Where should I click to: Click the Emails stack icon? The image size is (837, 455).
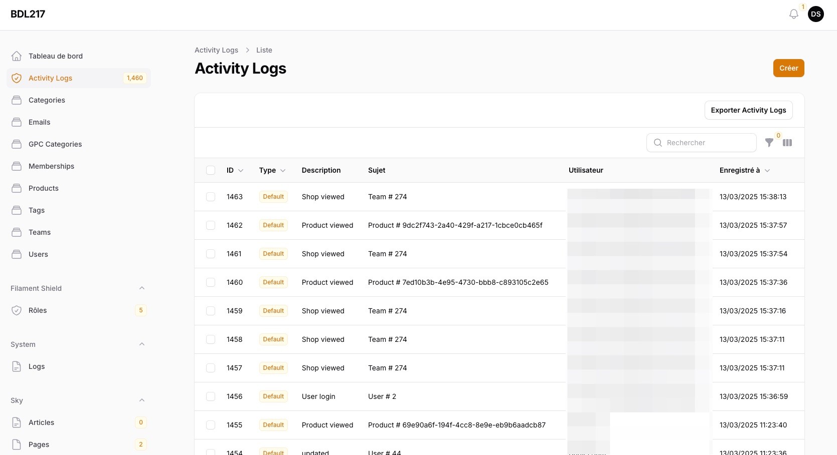[17, 122]
